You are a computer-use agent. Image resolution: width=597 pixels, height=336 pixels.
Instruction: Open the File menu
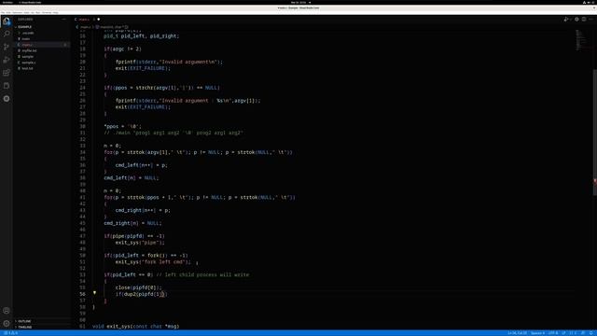[3, 12]
